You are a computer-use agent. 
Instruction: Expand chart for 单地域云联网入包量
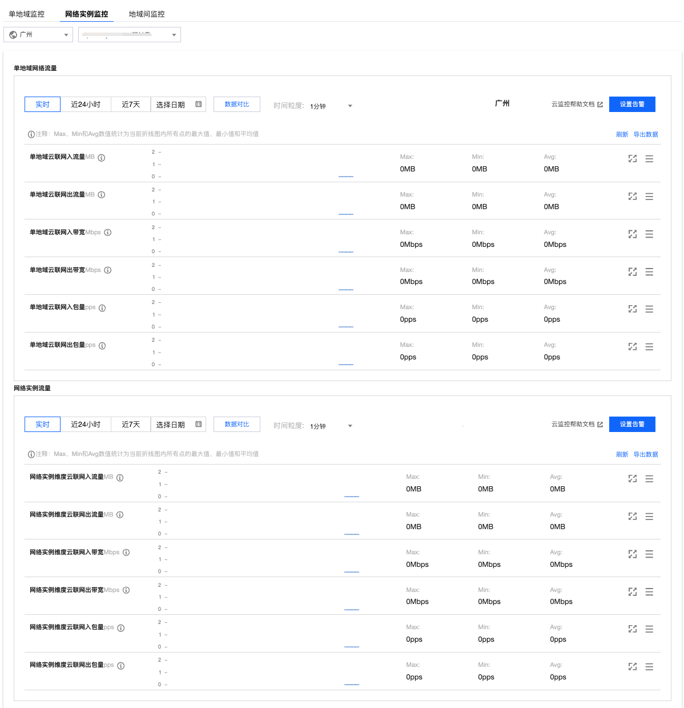point(633,309)
